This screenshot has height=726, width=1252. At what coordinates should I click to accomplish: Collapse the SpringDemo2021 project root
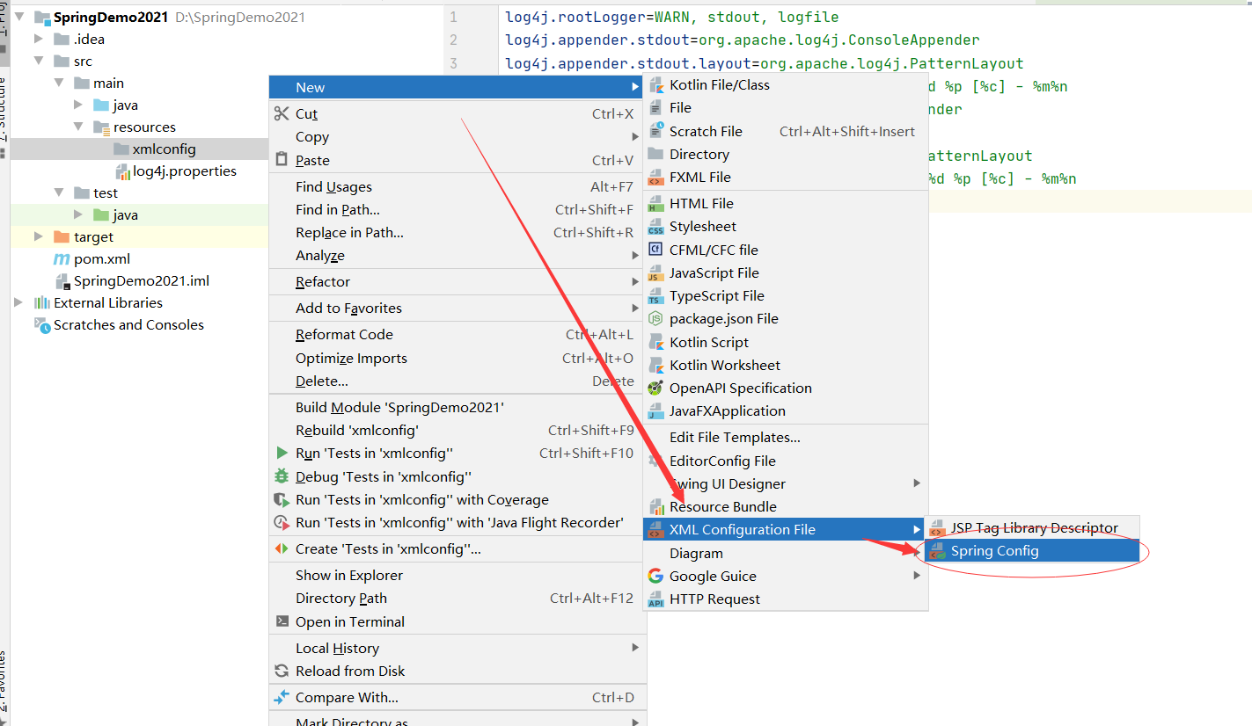point(19,17)
